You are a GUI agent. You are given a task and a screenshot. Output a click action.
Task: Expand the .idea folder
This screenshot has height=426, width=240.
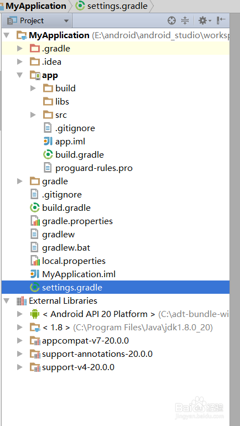pyautogui.click(x=19, y=62)
